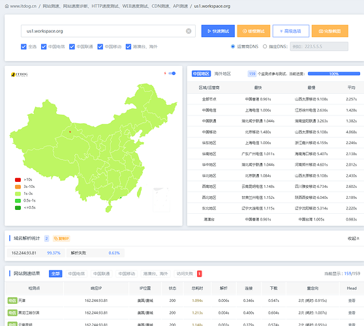
Task: Filter results by 中国联通 tab
Action: tap(102, 274)
